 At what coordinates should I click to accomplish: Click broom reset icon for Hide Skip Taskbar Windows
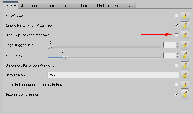click(x=185, y=35)
